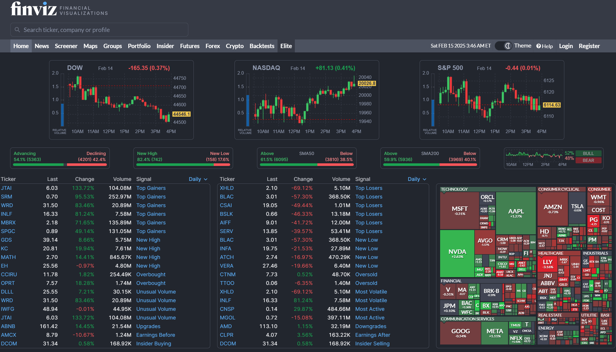Open the Maps section
Image resolution: width=616 pixels, height=352 pixels.
click(90, 46)
